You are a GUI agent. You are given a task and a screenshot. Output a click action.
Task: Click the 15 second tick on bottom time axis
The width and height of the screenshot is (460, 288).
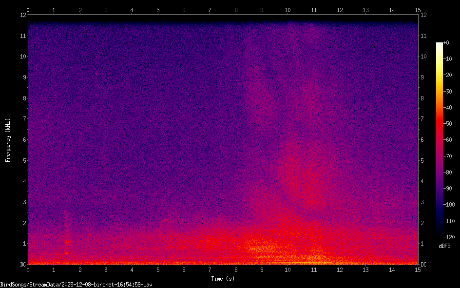tap(418, 269)
